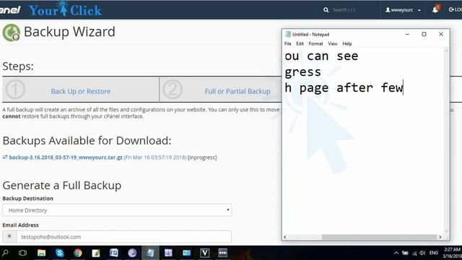This screenshot has height=260, width=462.
Task: Open Notepad Help menu
Action: click(347, 43)
